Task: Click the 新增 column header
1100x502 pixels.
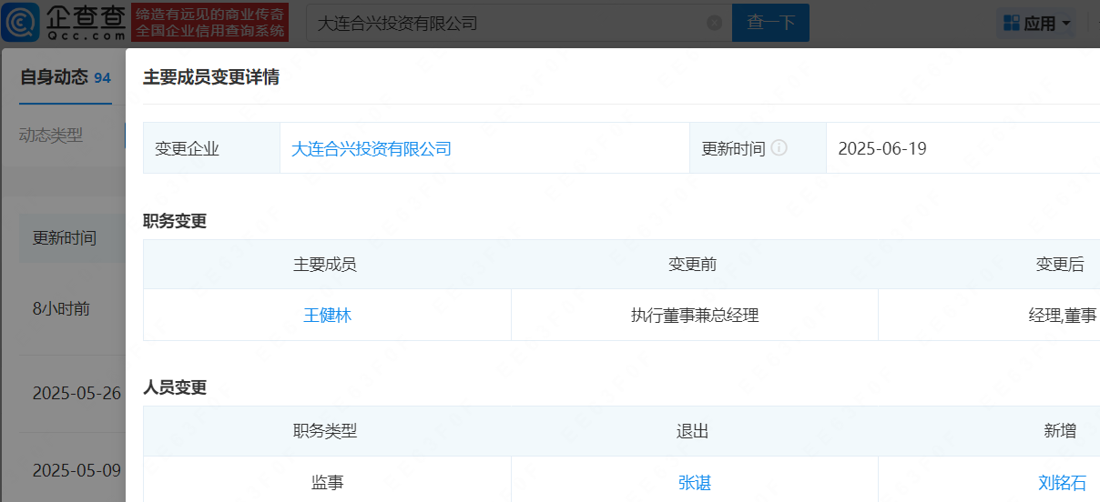Action: pyautogui.click(x=1060, y=431)
